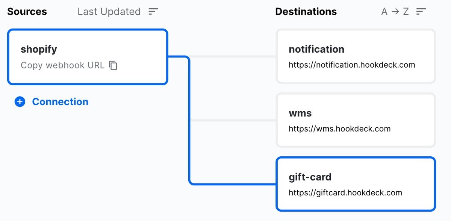Open the notification destination title
Image resolution: width=451 pixels, height=221 pixels.
(x=316, y=49)
